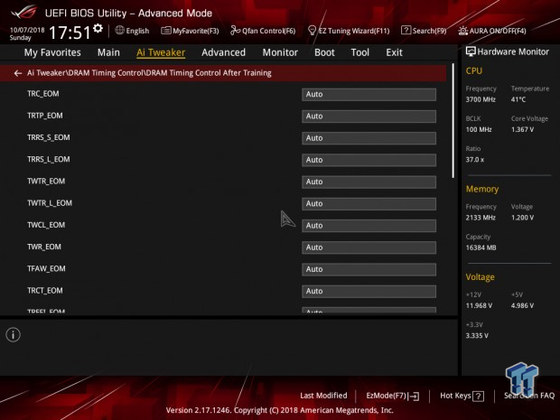Click the Search(F9) question mark icon
Viewport: 560px width, 420px height.
(406, 31)
